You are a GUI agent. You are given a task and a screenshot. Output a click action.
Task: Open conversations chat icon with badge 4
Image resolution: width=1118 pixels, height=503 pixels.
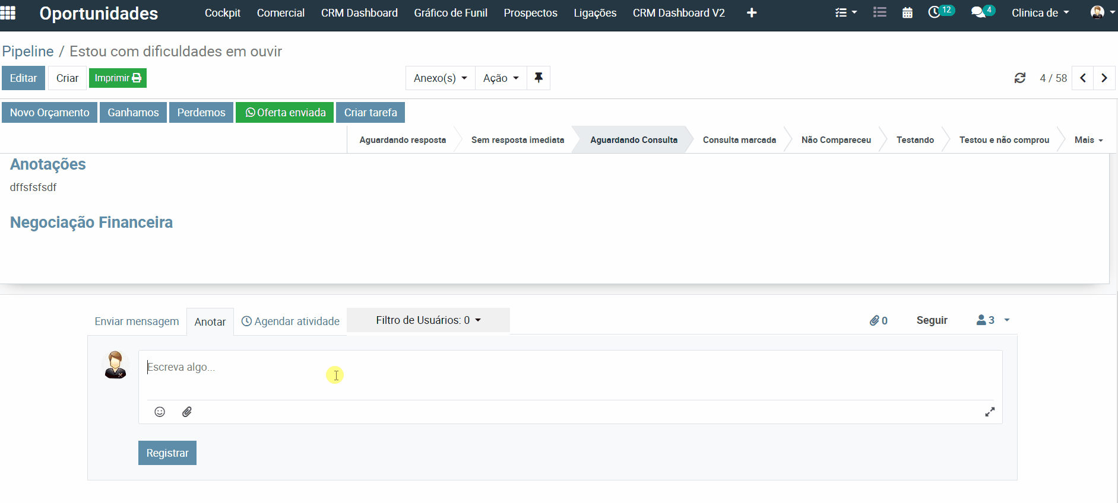pos(978,12)
